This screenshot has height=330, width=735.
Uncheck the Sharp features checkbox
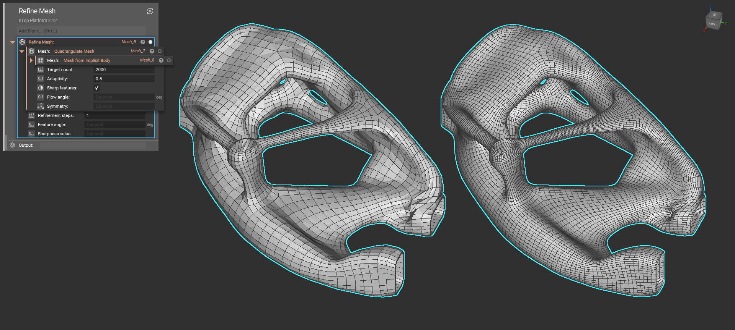pyautogui.click(x=97, y=88)
